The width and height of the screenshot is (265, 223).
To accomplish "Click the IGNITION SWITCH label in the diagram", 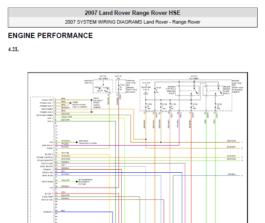I will (x=88, y=82).
